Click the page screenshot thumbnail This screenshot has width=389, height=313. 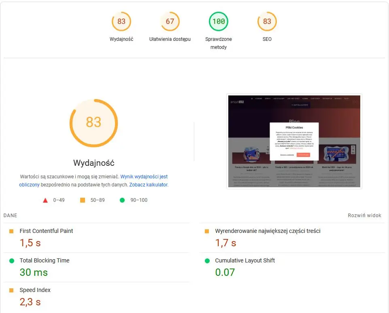click(x=294, y=142)
